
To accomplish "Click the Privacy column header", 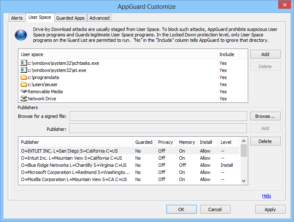I will pyautogui.click(x=166, y=142).
